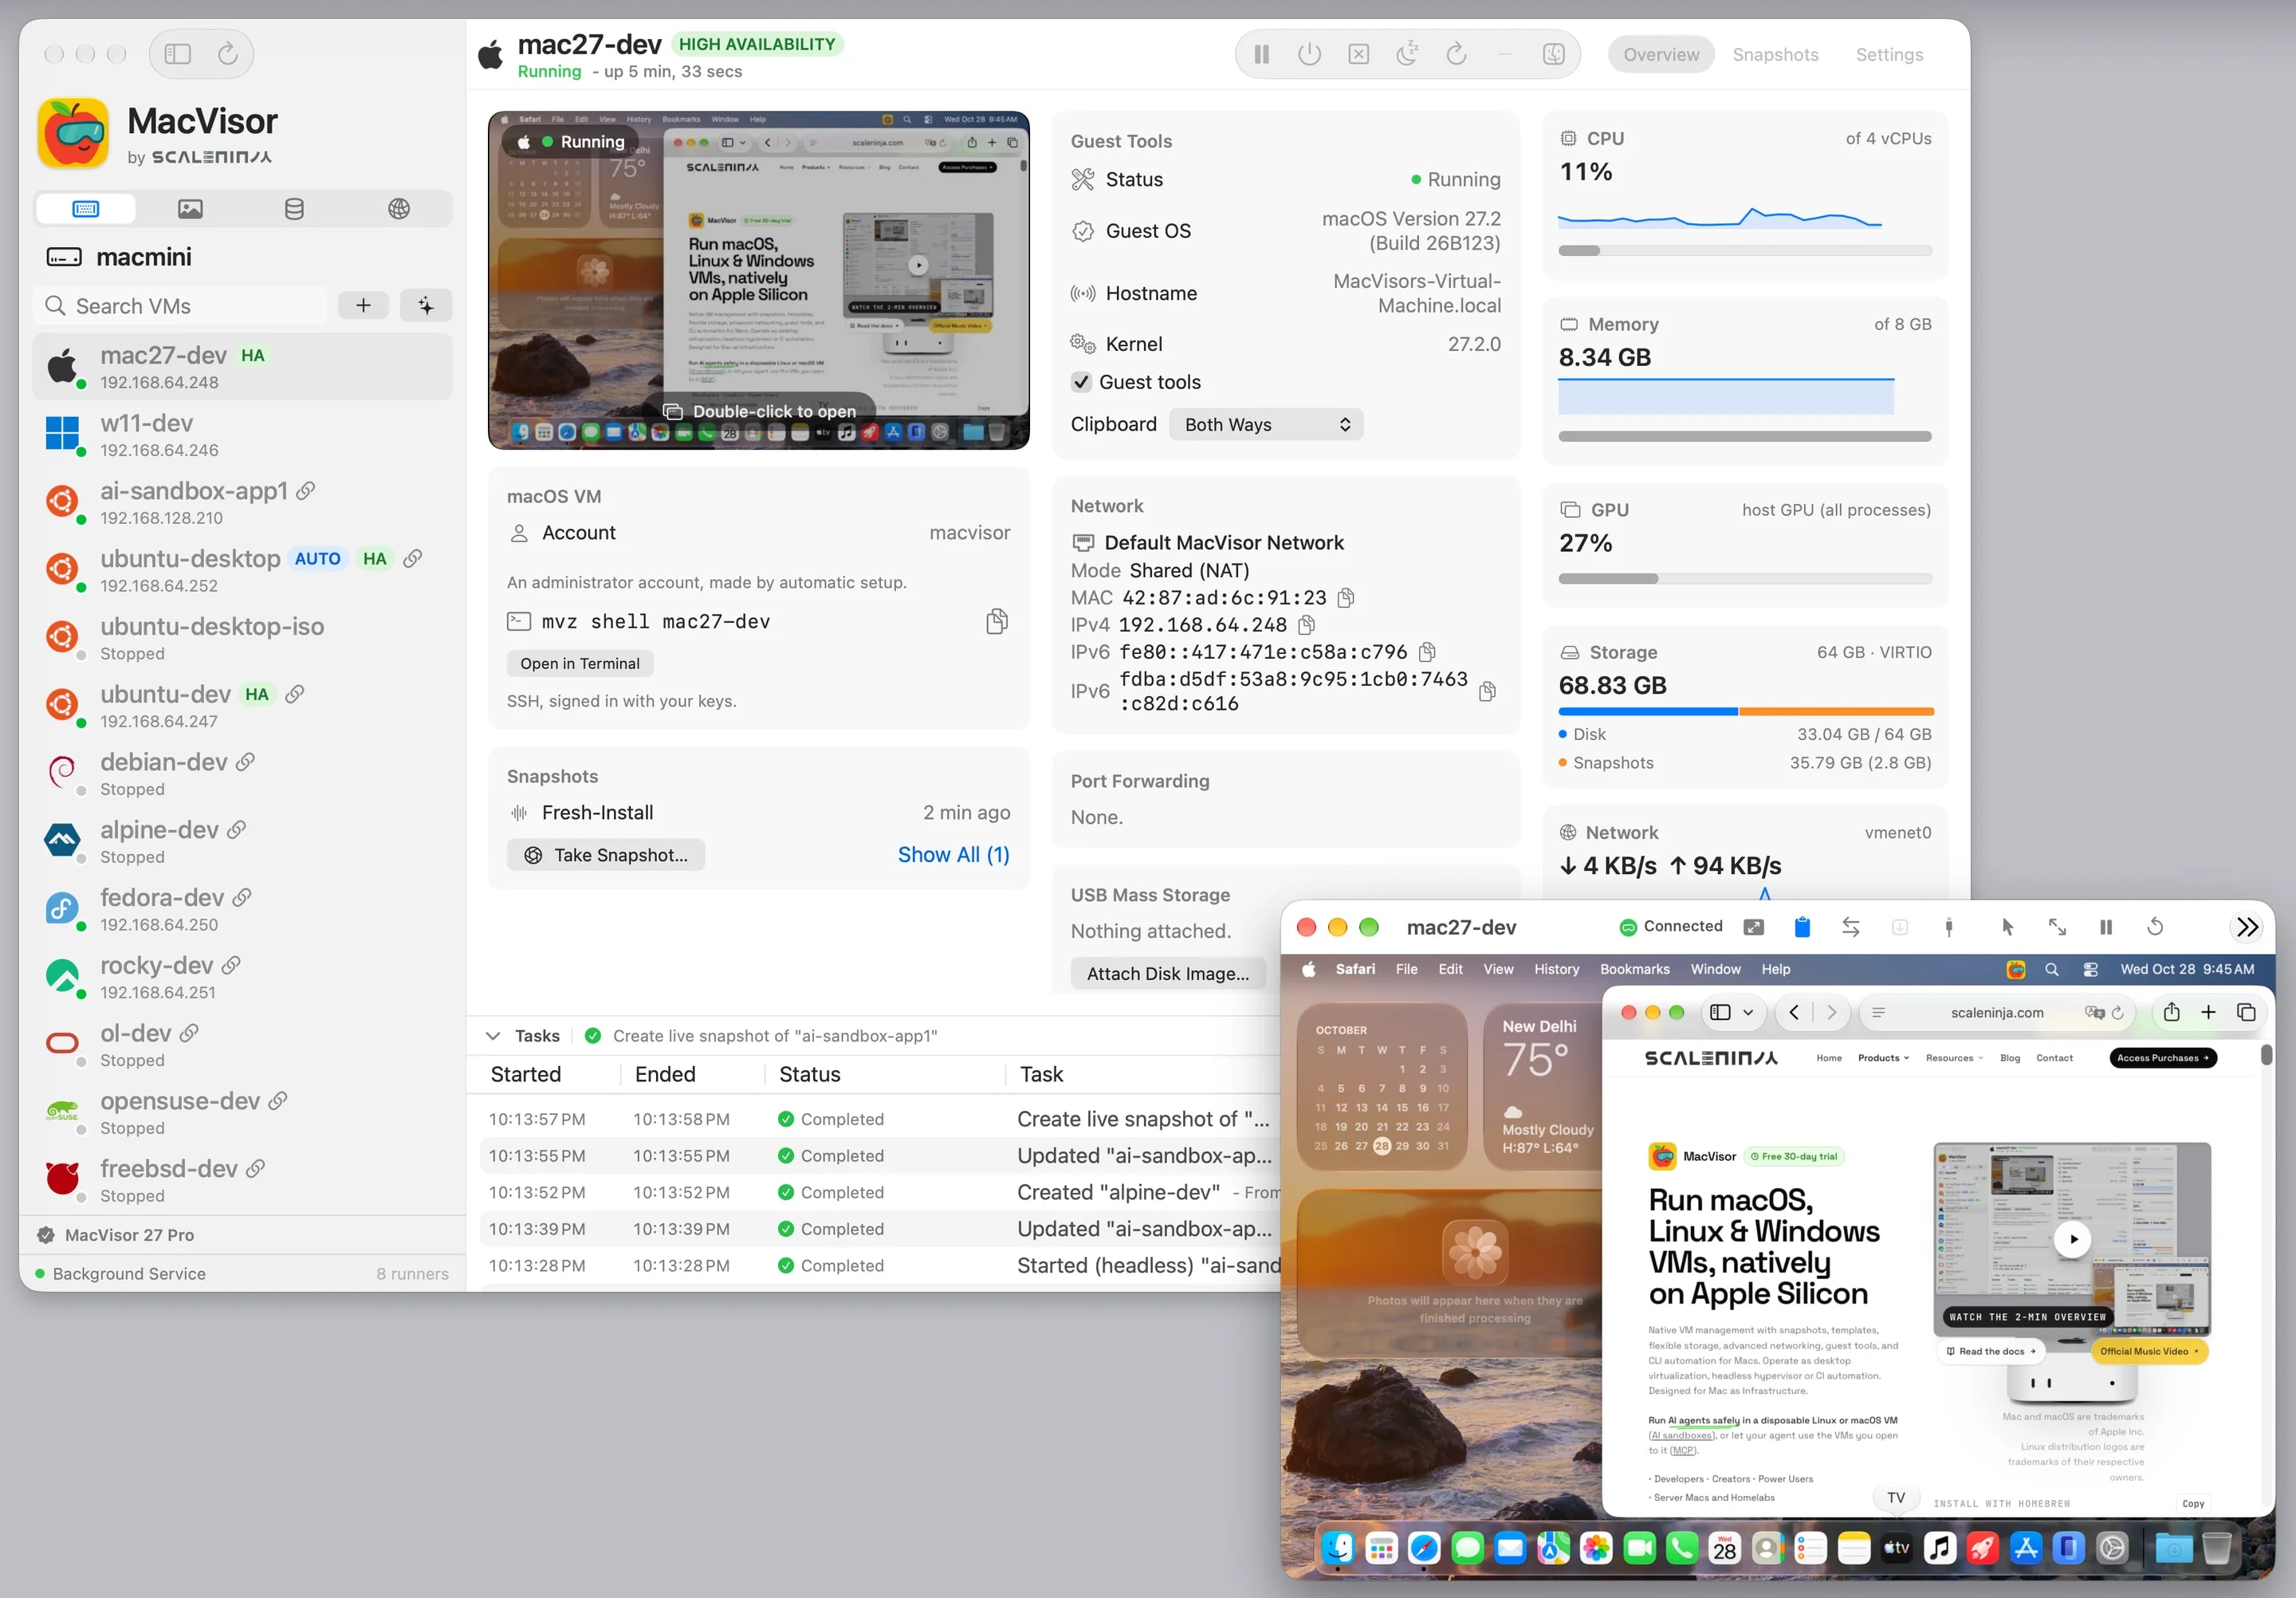Click the CPU usage progress bar

click(x=1744, y=251)
